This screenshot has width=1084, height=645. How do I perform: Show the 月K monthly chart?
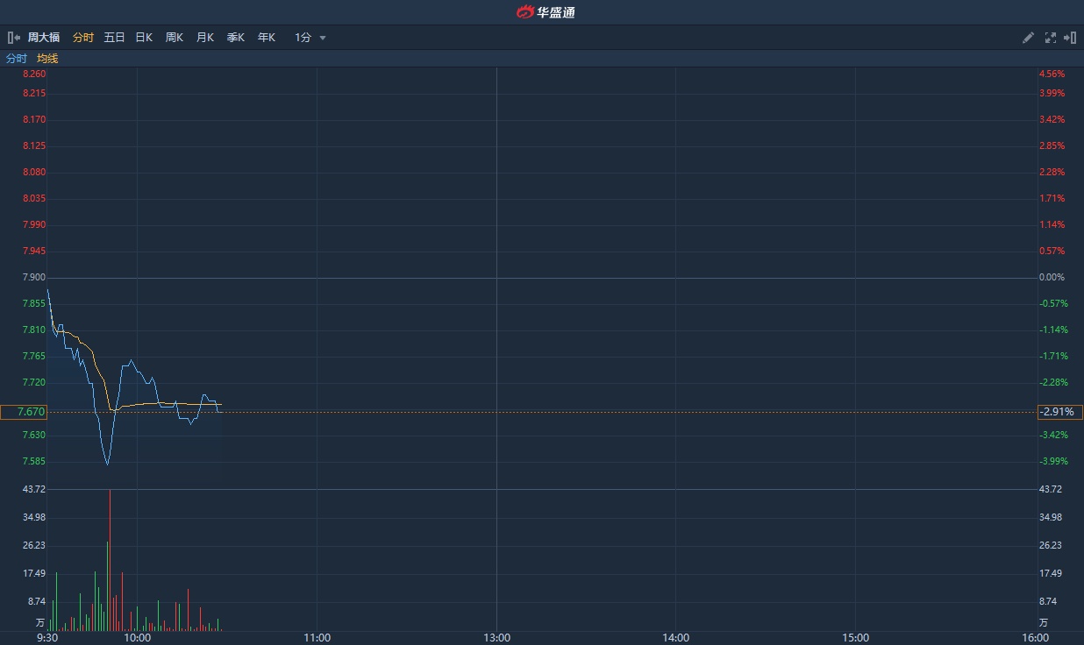coord(205,38)
